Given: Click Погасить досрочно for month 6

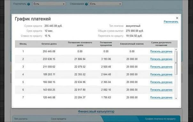Looking at the screenshot, I should (161, 90).
